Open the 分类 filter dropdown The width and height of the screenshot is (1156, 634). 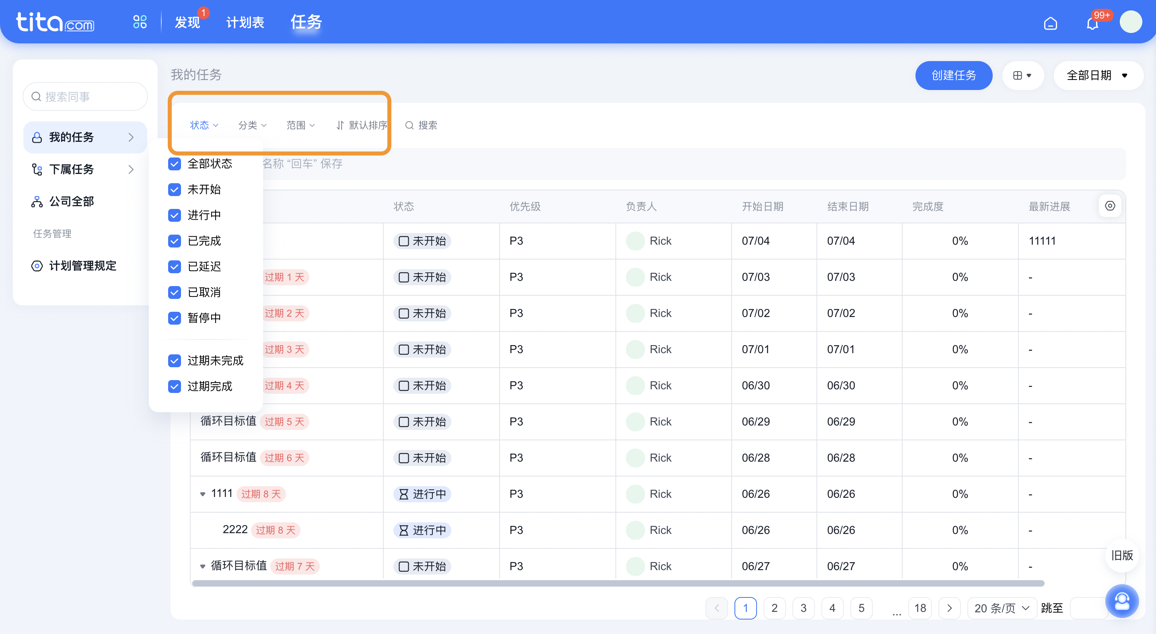click(252, 125)
